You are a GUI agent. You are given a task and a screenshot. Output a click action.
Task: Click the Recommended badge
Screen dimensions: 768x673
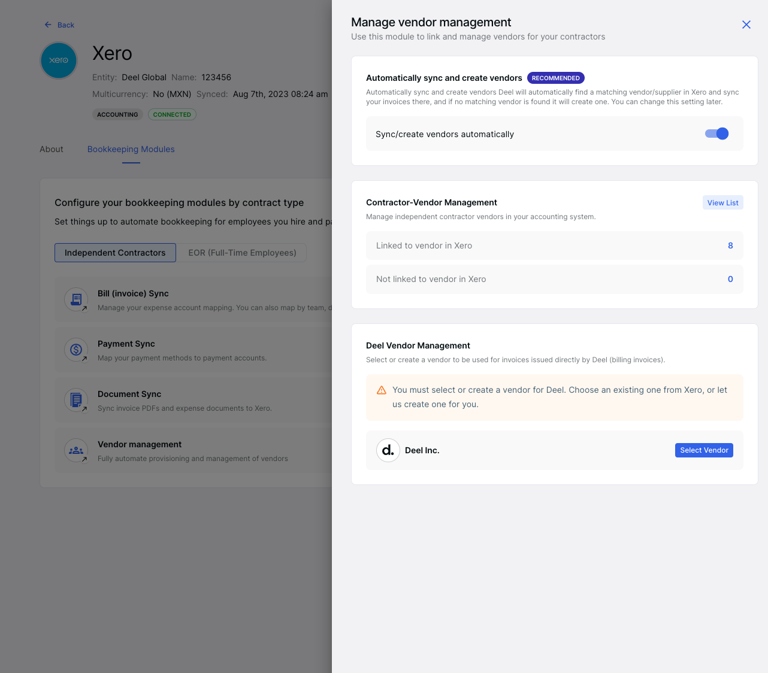click(555, 78)
